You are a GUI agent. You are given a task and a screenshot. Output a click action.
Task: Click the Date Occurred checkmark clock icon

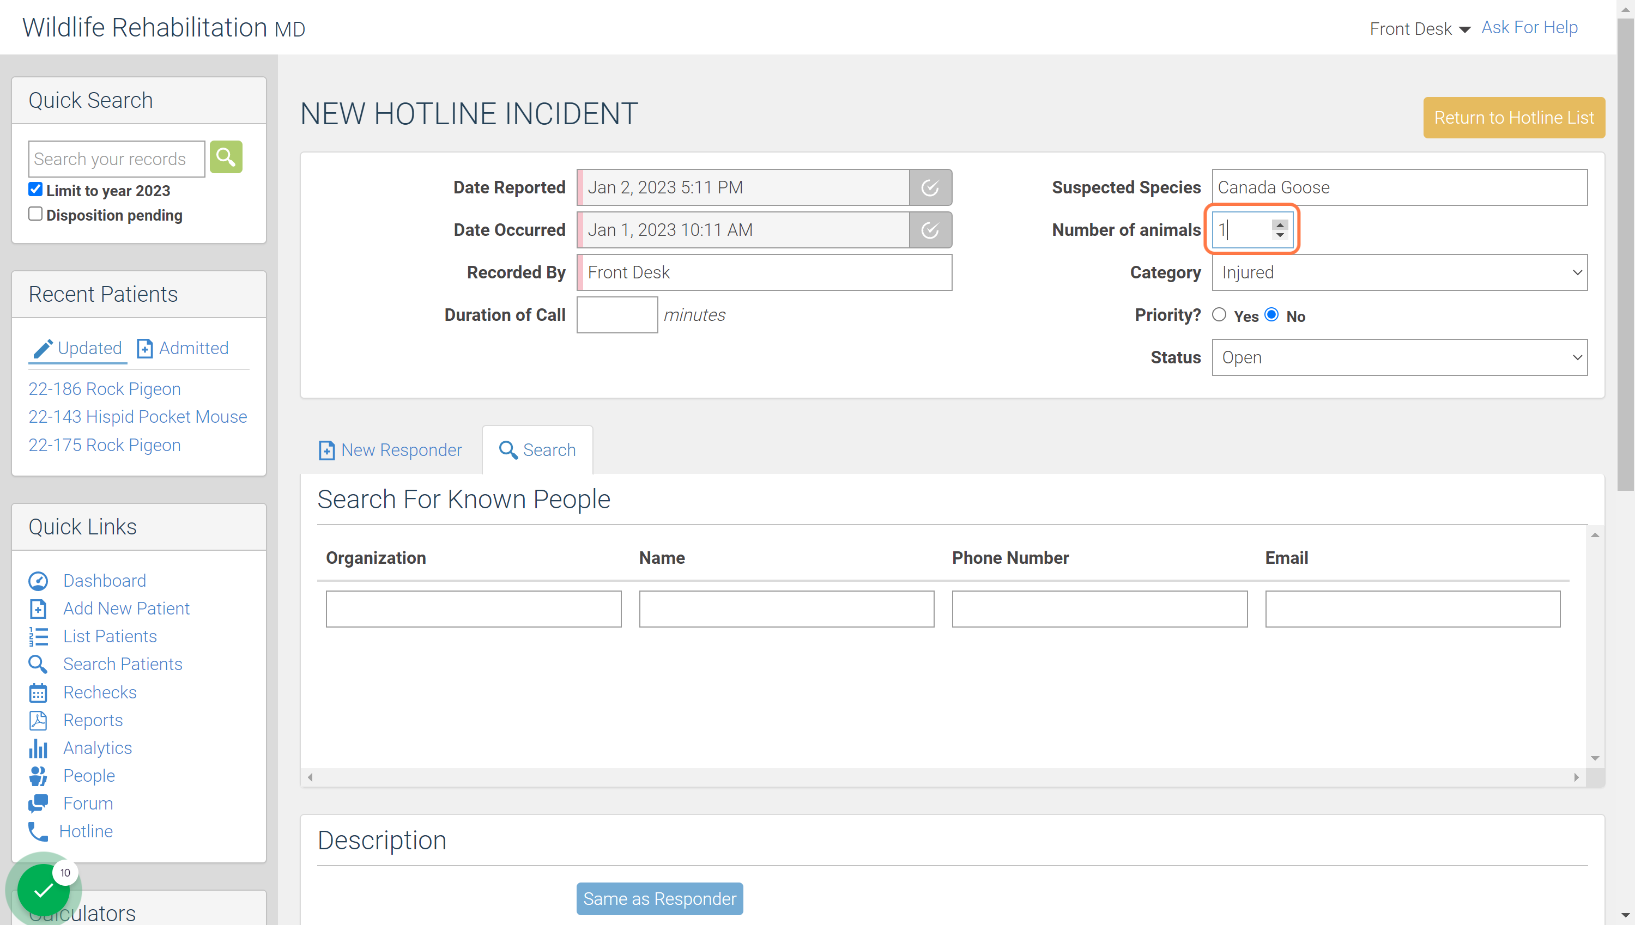[930, 230]
